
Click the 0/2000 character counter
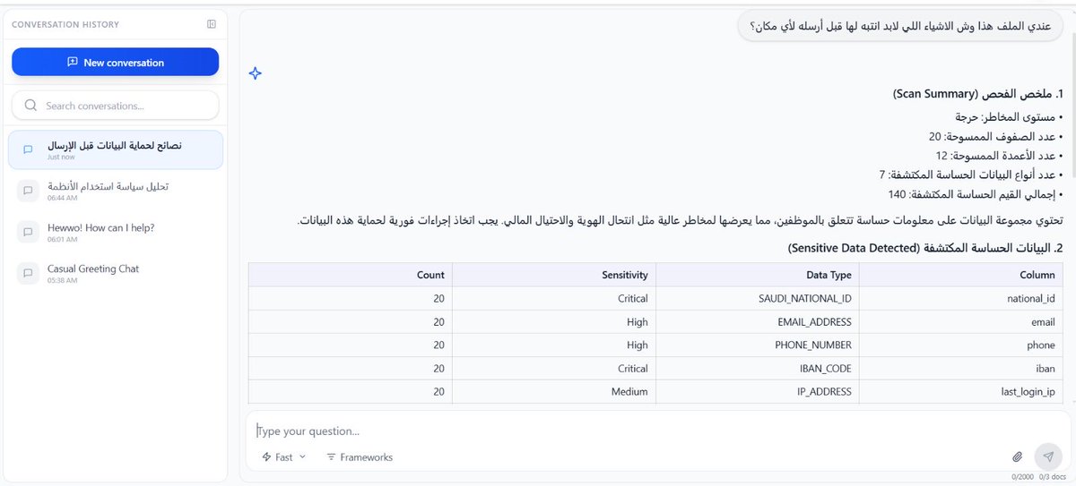click(1023, 477)
